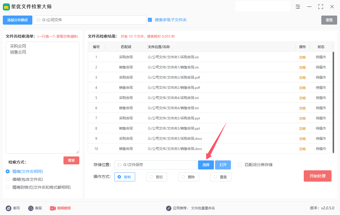Click the 打开 storage folder button

click(x=223, y=165)
